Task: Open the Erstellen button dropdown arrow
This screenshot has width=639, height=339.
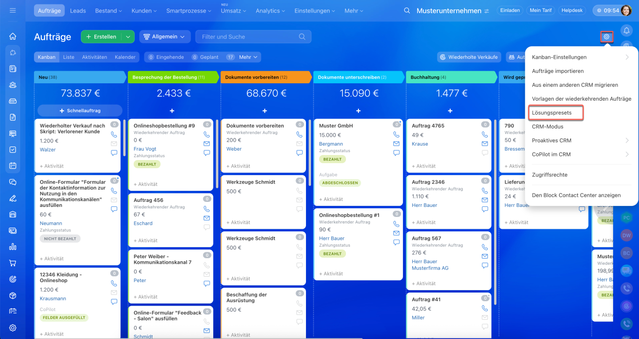Action: click(x=128, y=36)
